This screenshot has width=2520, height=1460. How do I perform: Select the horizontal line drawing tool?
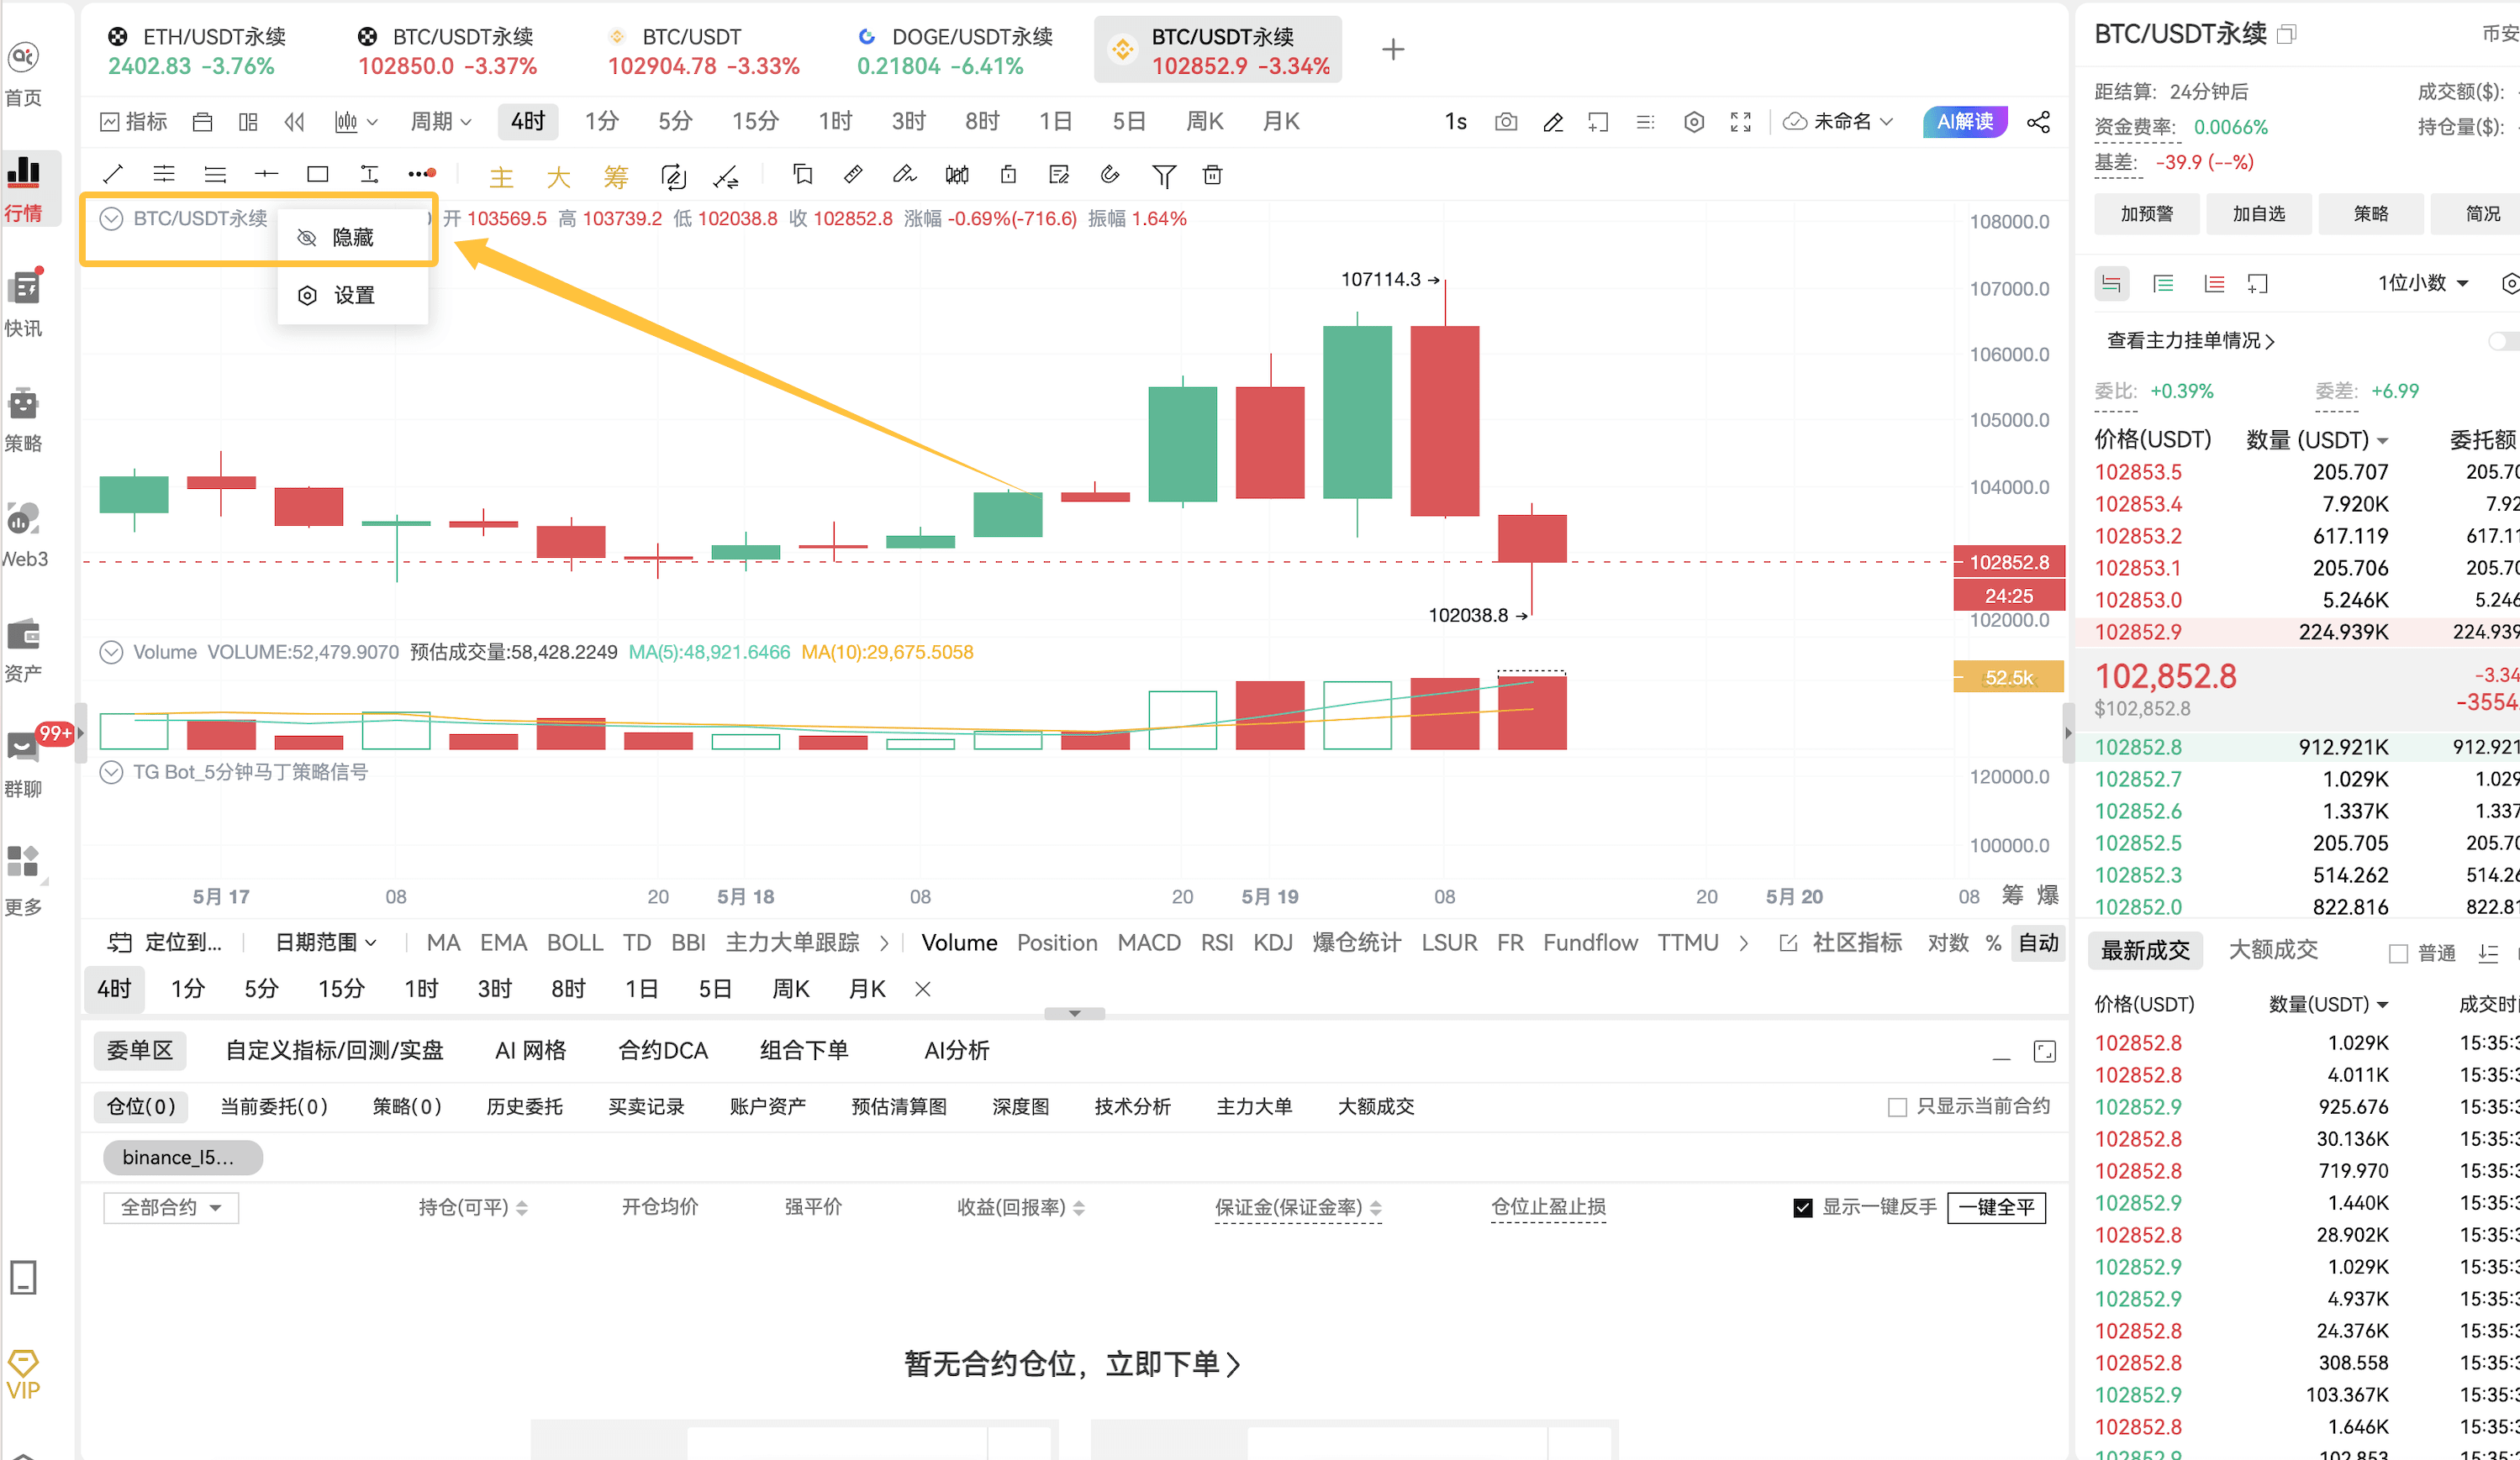266,175
